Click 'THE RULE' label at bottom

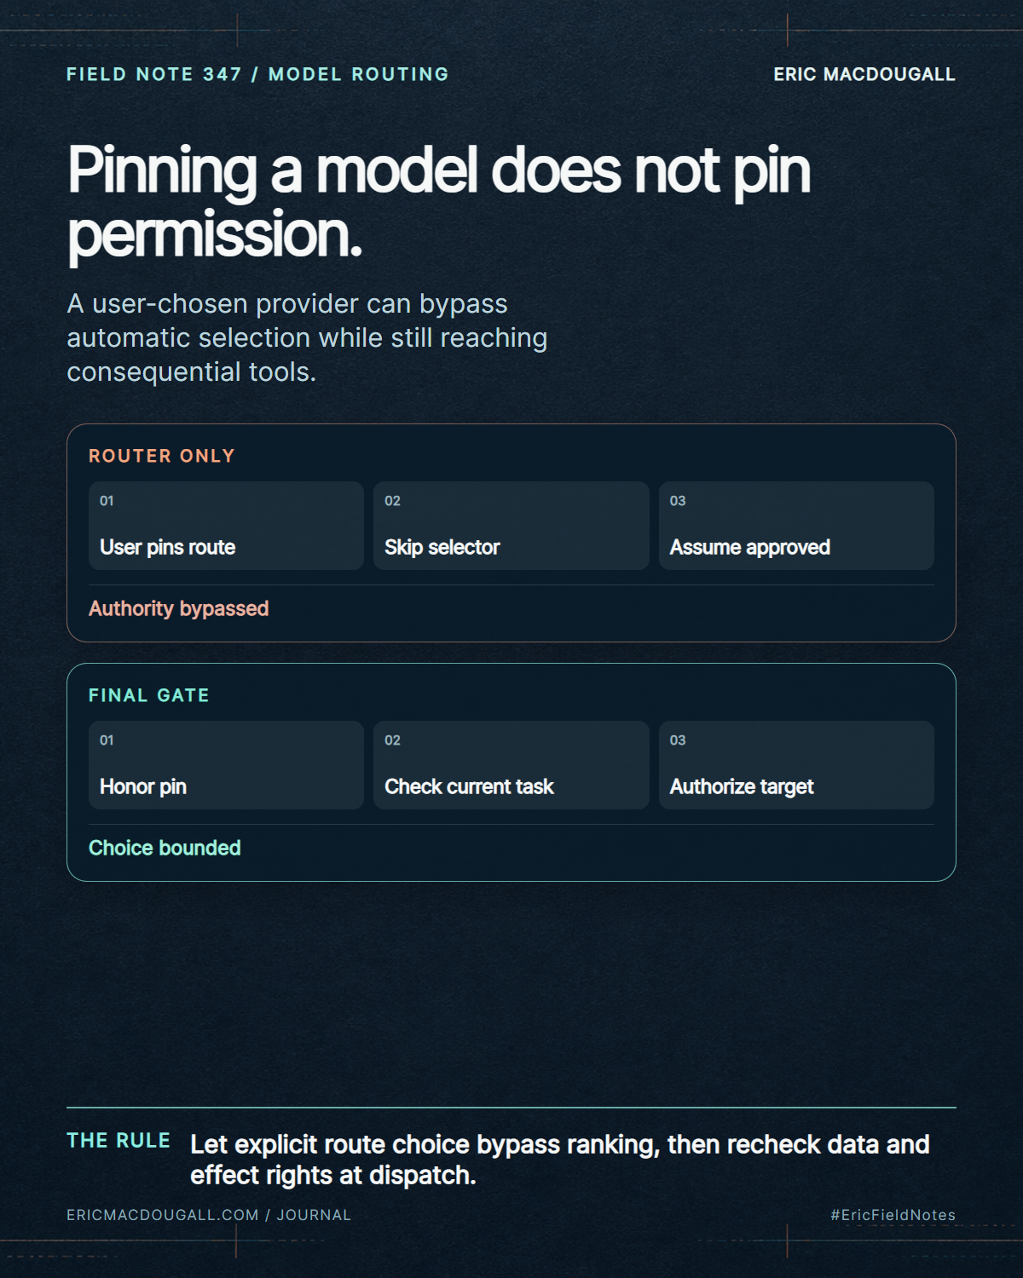pyautogui.click(x=118, y=1141)
